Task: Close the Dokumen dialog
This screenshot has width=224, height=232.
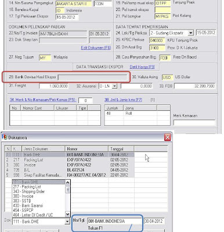Action: point(167,137)
